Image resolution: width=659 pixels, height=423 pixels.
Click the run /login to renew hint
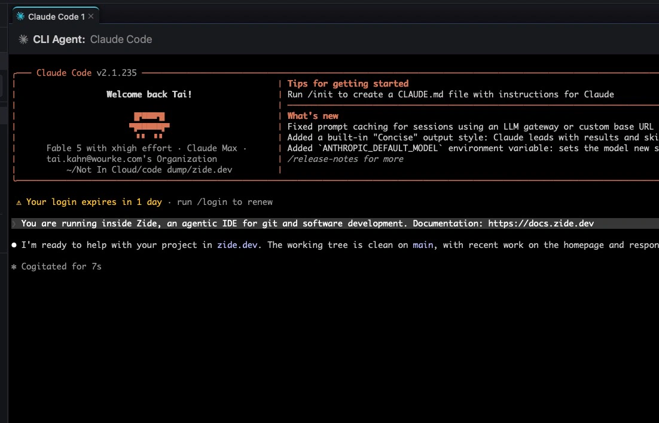point(225,202)
